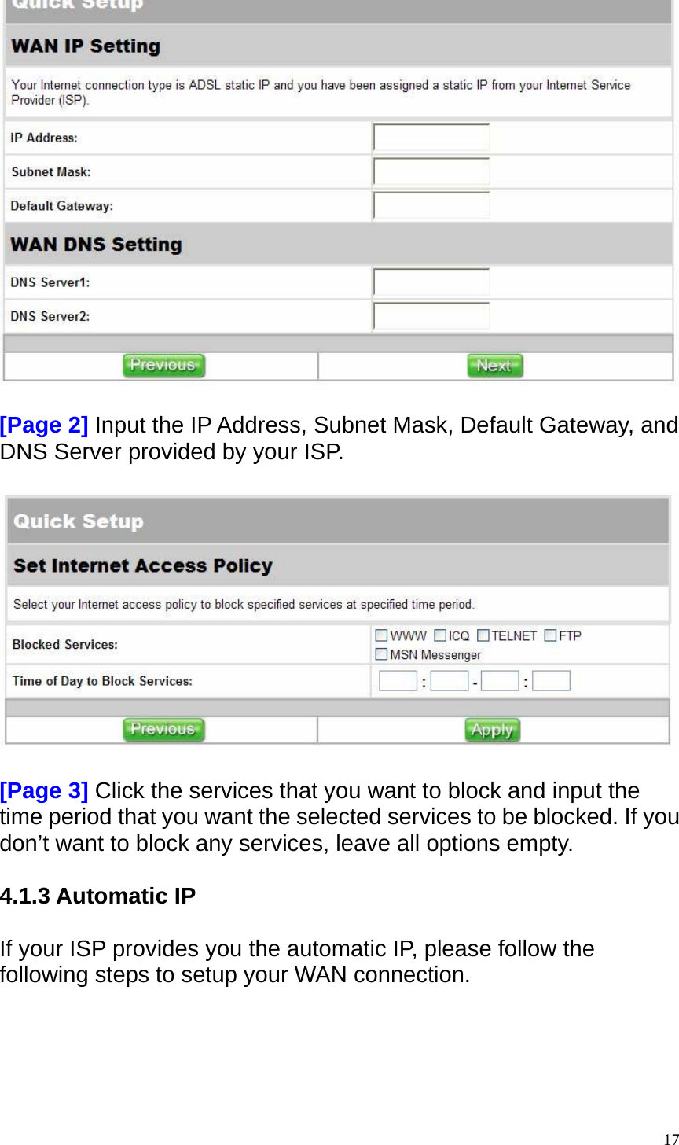Enable MSN Messenger blocking

pos(381,653)
